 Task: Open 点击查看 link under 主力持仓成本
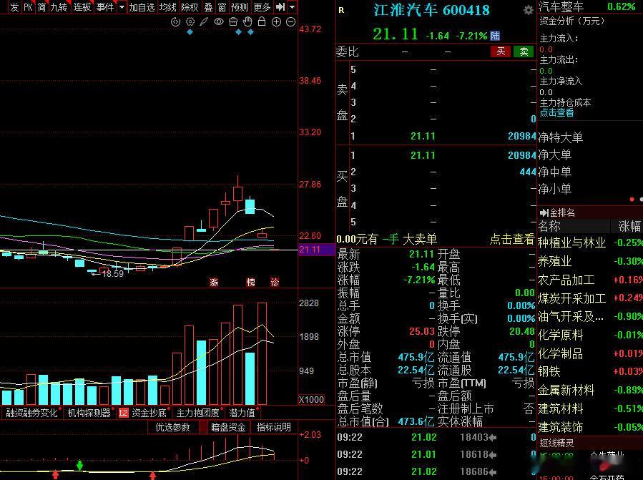556,112
